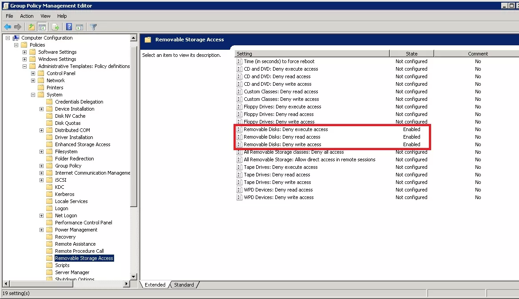The image size is (519, 299).
Task: Switch to the Extended tab
Action: 155,285
